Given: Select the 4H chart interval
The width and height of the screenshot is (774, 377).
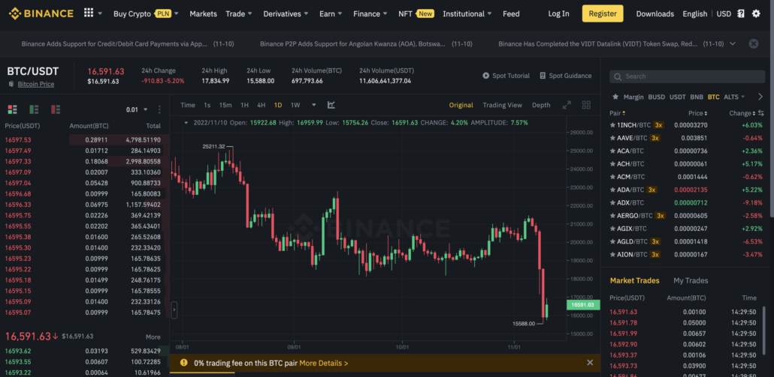Looking at the screenshot, I should (x=261, y=105).
